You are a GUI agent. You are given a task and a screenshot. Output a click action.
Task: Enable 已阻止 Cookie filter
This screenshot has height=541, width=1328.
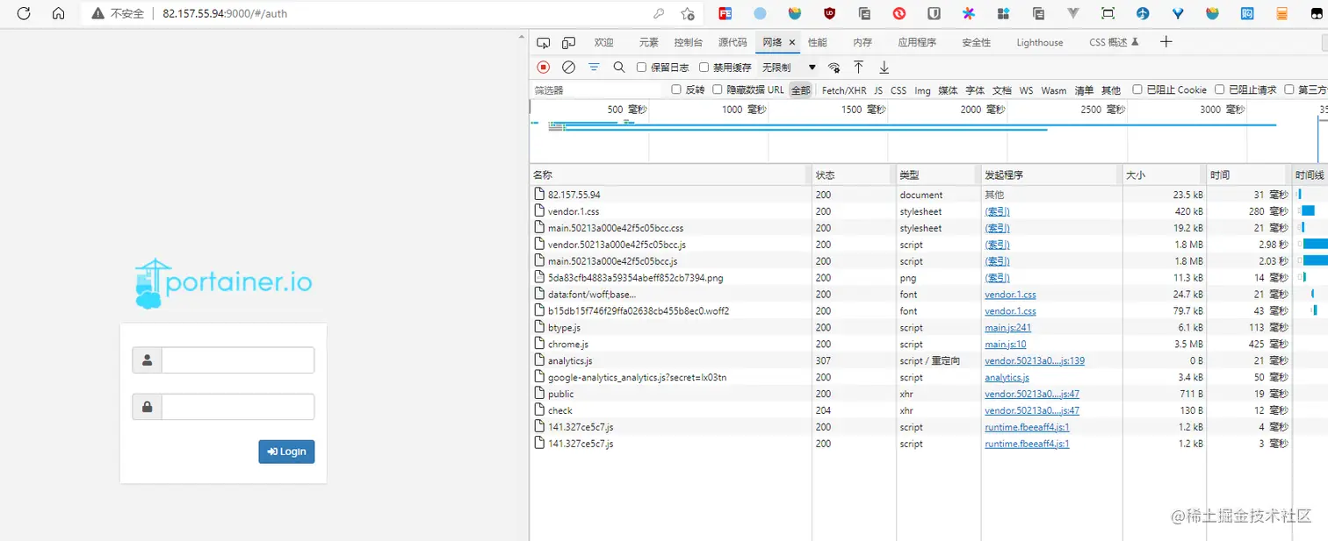[1137, 89]
